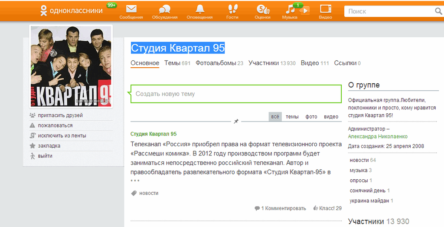Image resolution: width=444 pixels, height=227 pixels.
Task: Select the видео feed filter
Action: click(x=331, y=117)
